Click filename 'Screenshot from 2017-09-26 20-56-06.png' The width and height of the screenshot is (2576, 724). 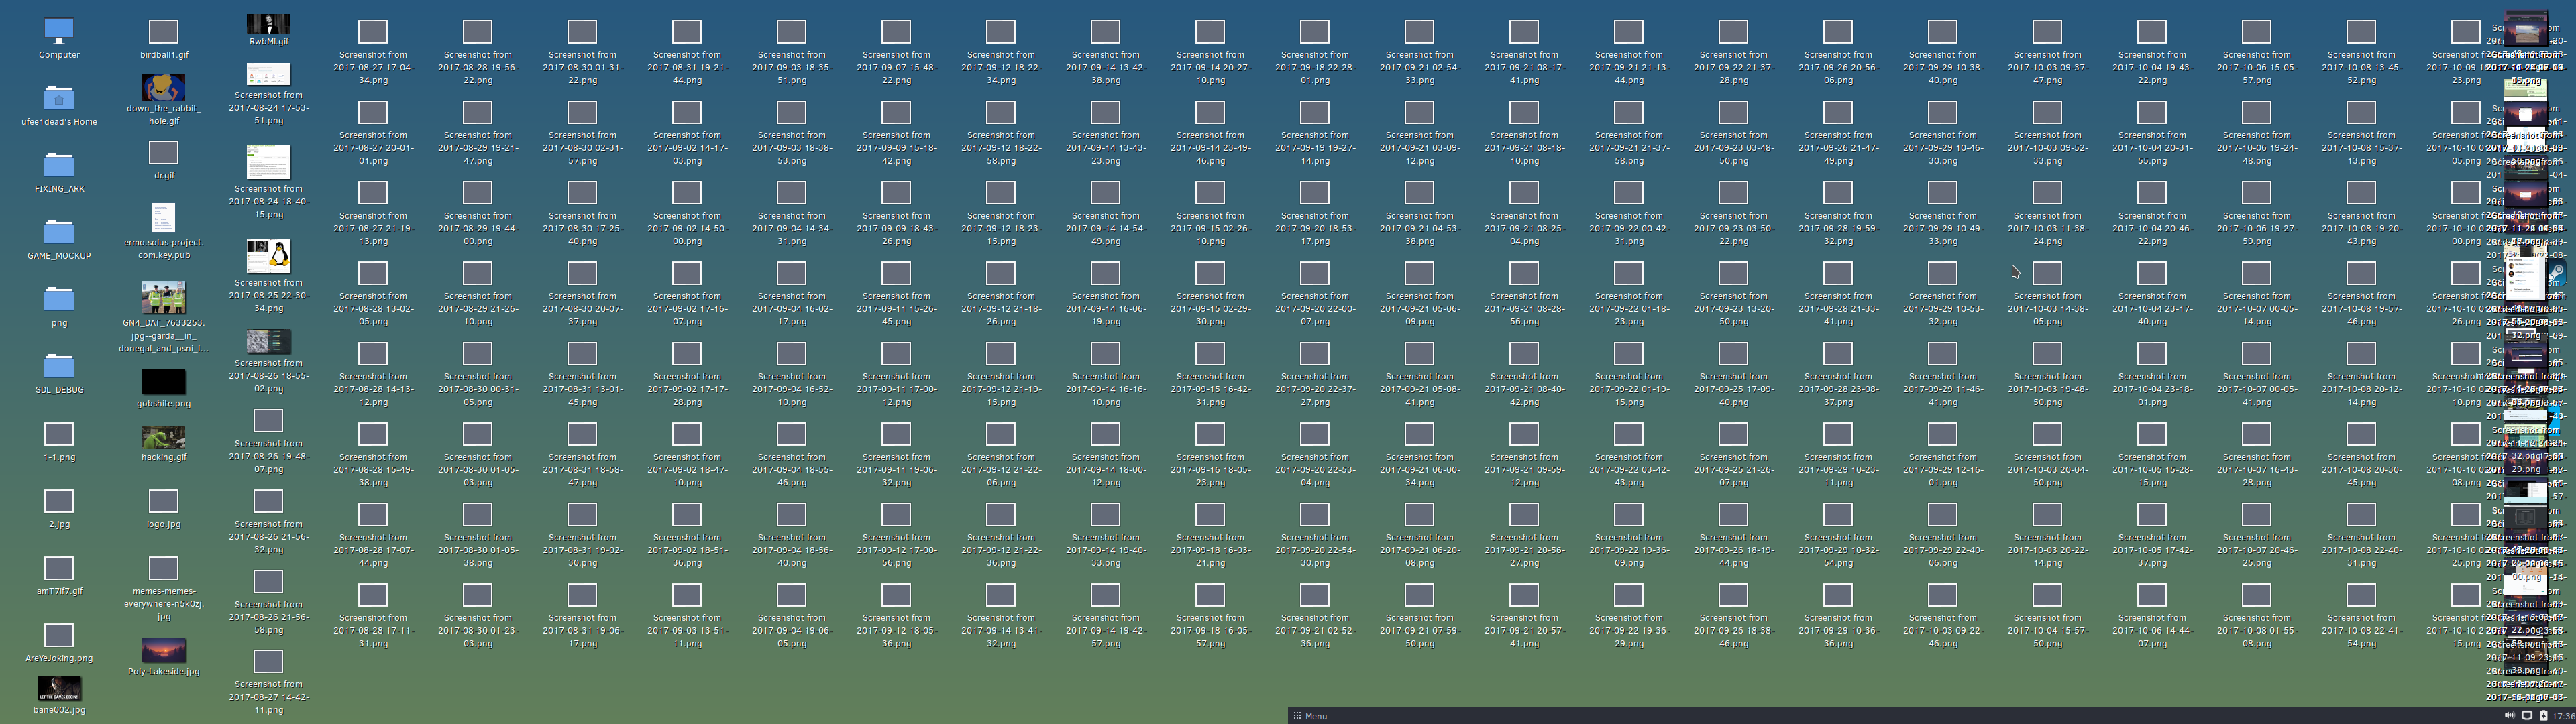[1838, 67]
